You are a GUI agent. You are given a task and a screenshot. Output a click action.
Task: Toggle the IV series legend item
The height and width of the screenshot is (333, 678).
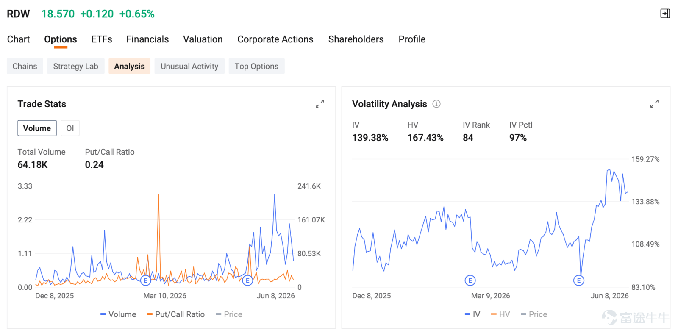(472, 314)
